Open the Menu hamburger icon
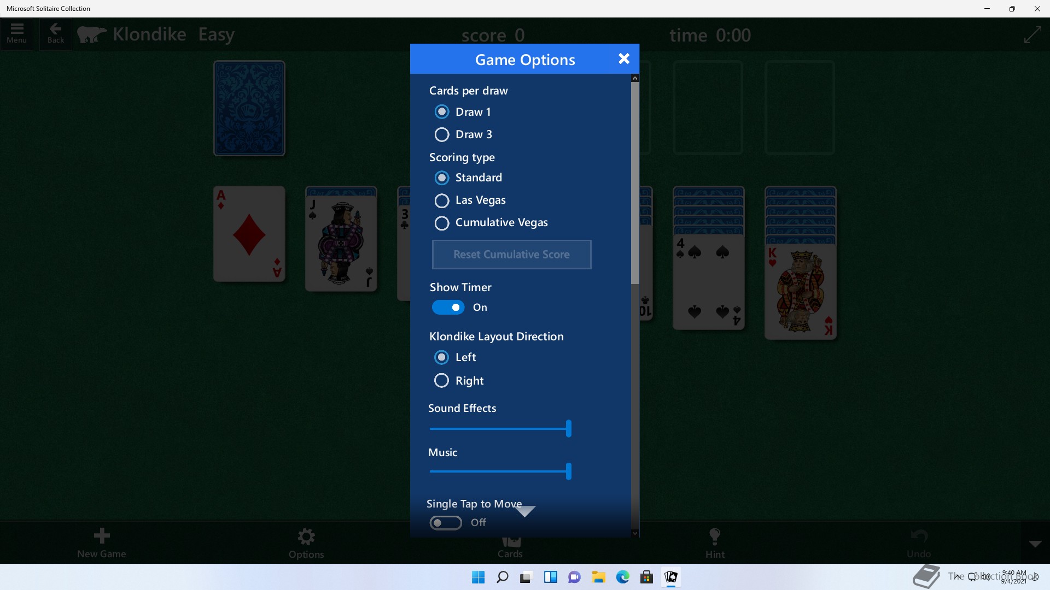 [17, 33]
